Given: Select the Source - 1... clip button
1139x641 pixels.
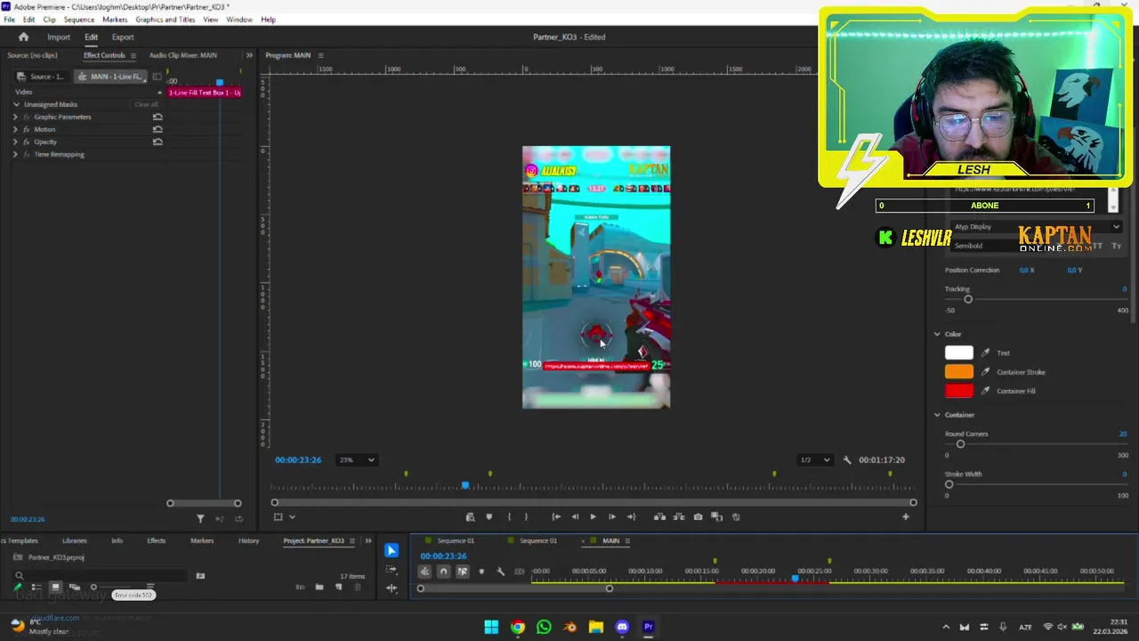Looking at the screenshot, I should pyautogui.click(x=41, y=77).
